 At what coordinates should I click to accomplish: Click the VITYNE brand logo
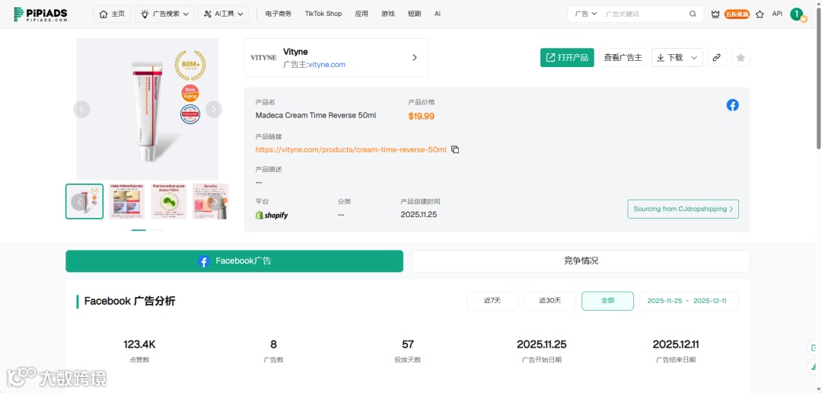tap(263, 58)
